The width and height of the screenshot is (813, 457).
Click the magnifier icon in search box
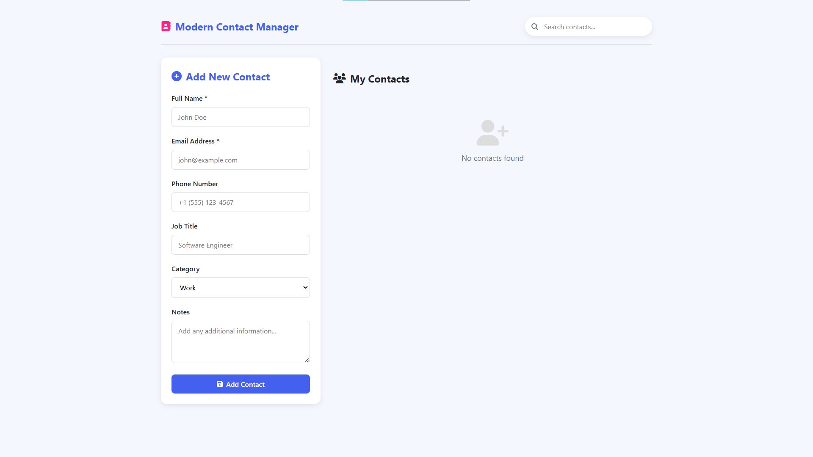(x=535, y=27)
